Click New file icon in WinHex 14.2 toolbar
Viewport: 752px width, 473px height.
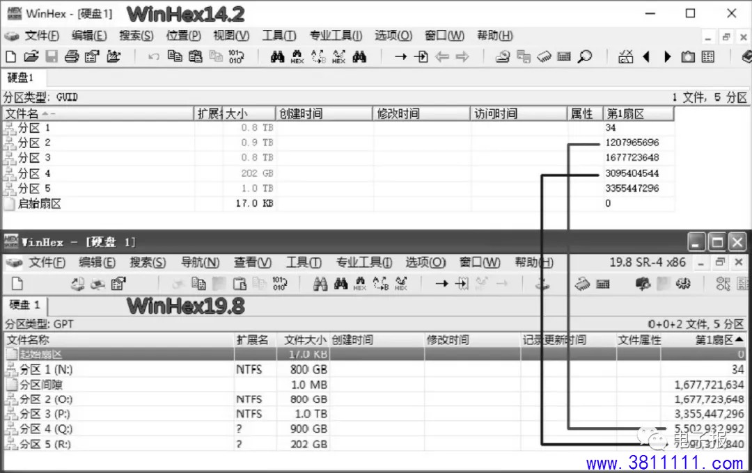click(x=11, y=56)
